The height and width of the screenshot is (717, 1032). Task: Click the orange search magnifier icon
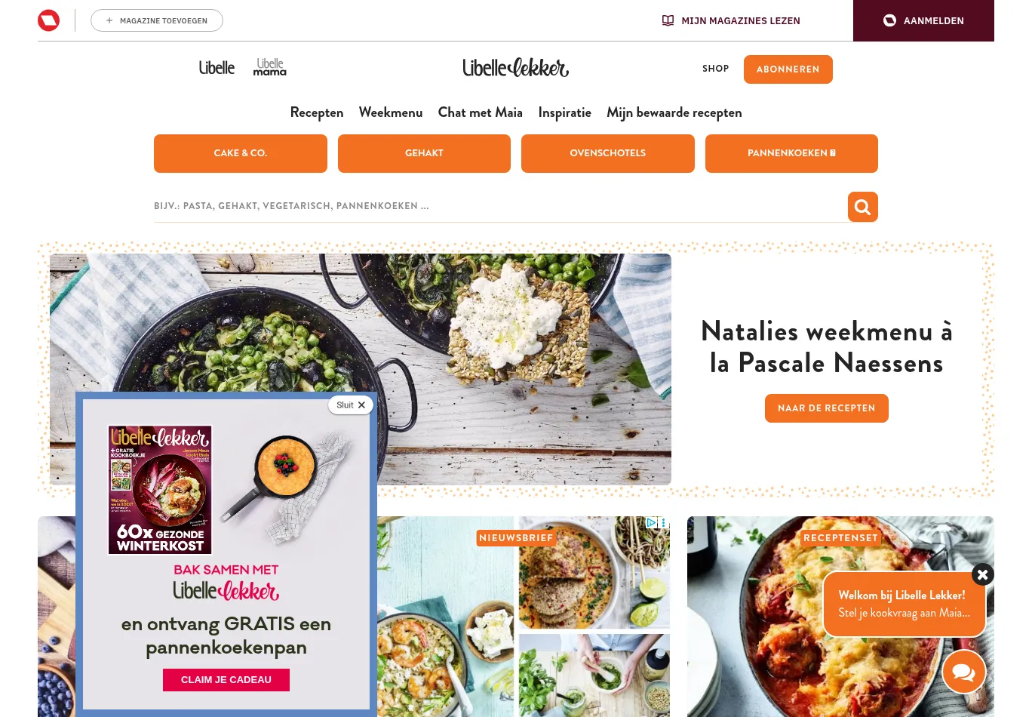click(862, 207)
